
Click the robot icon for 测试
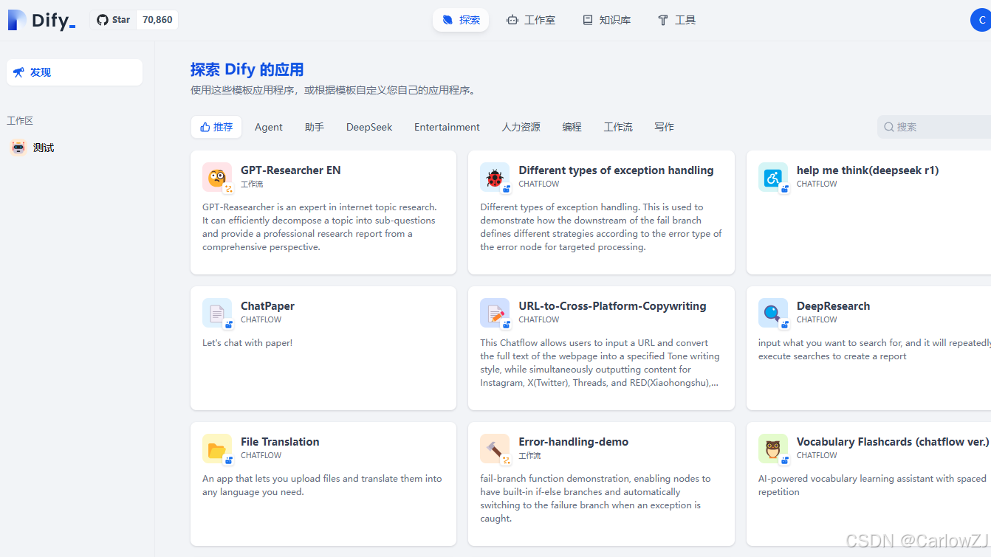tap(18, 148)
